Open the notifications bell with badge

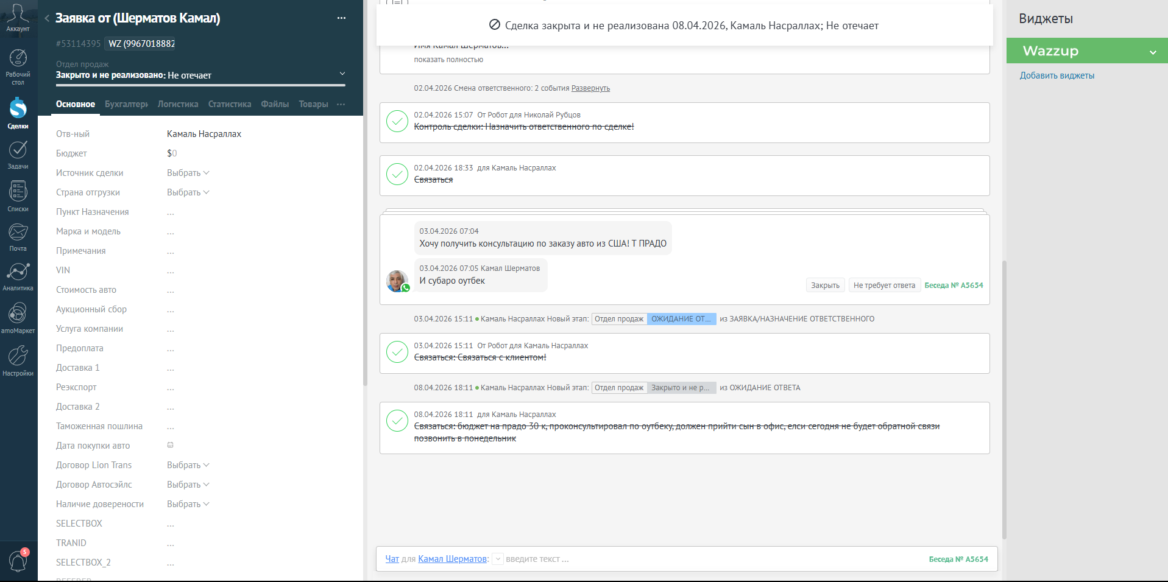[18, 560]
